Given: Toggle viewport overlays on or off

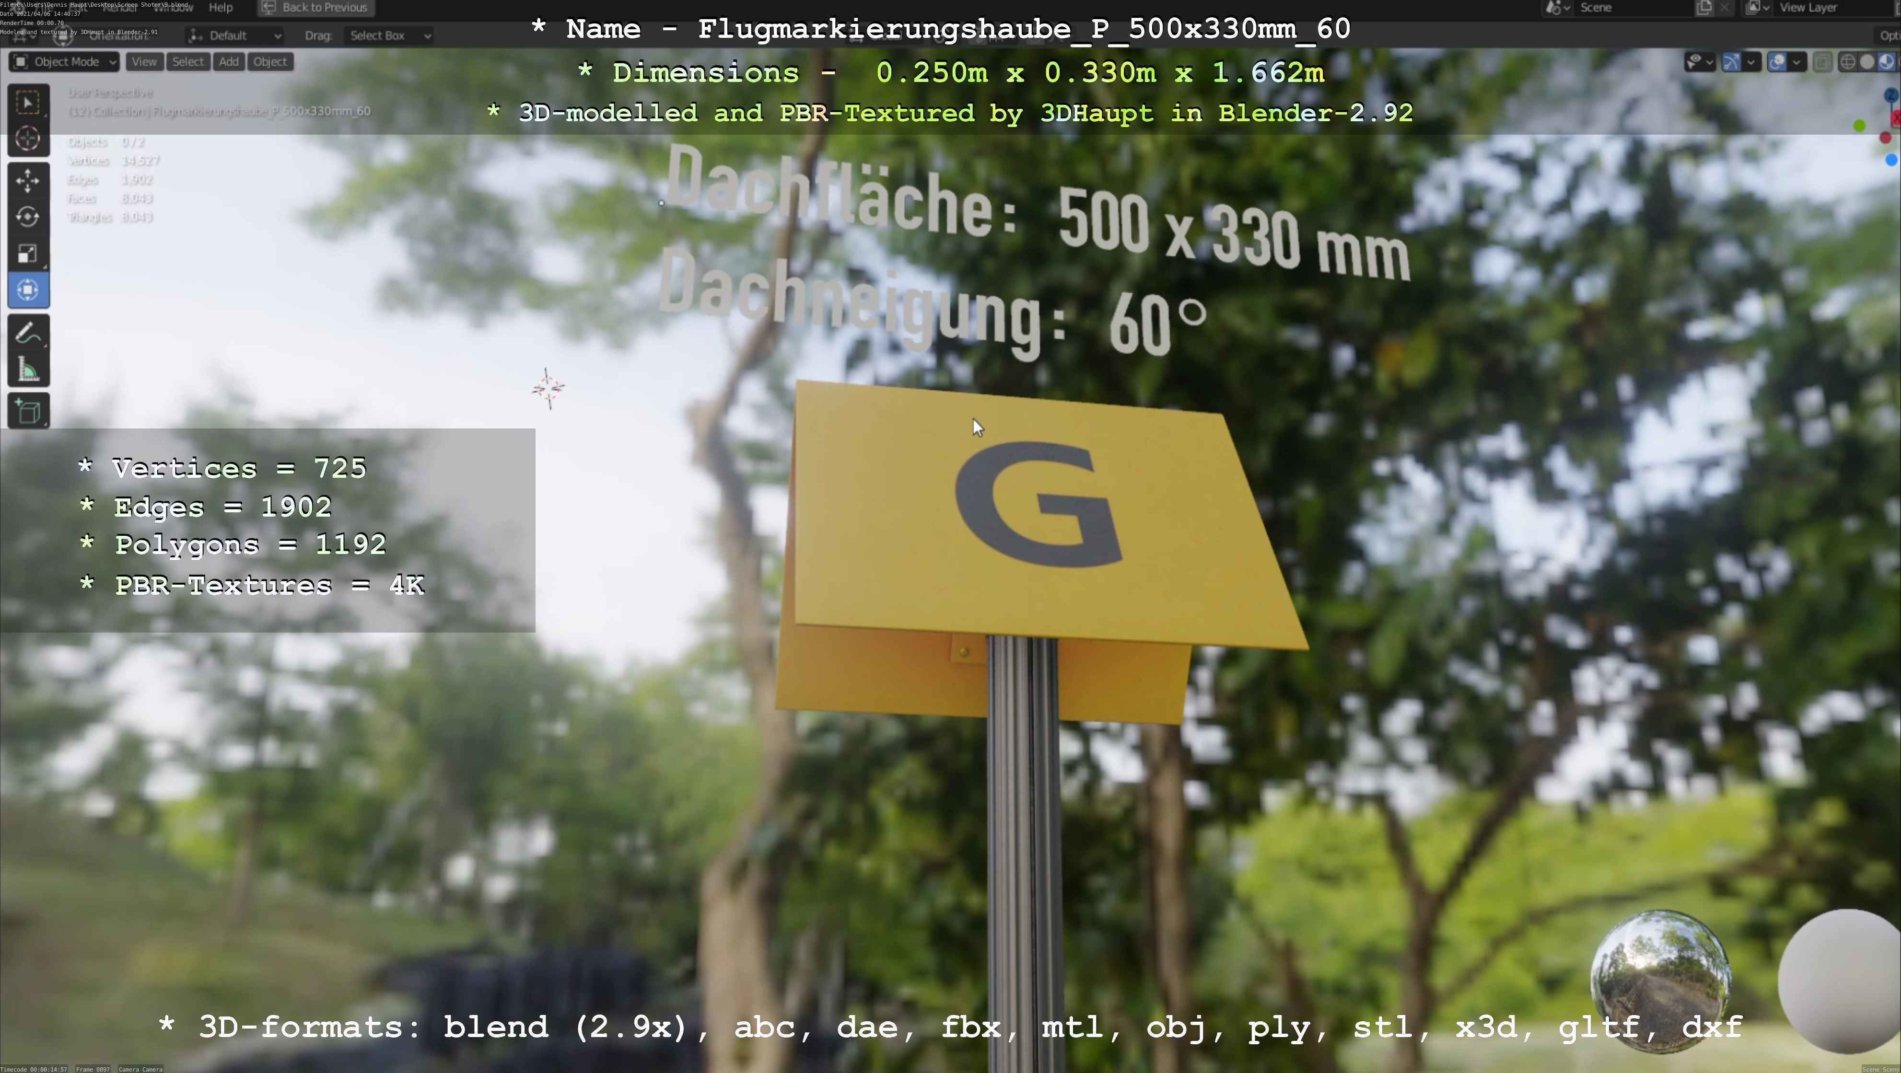Looking at the screenshot, I should pos(1777,62).
